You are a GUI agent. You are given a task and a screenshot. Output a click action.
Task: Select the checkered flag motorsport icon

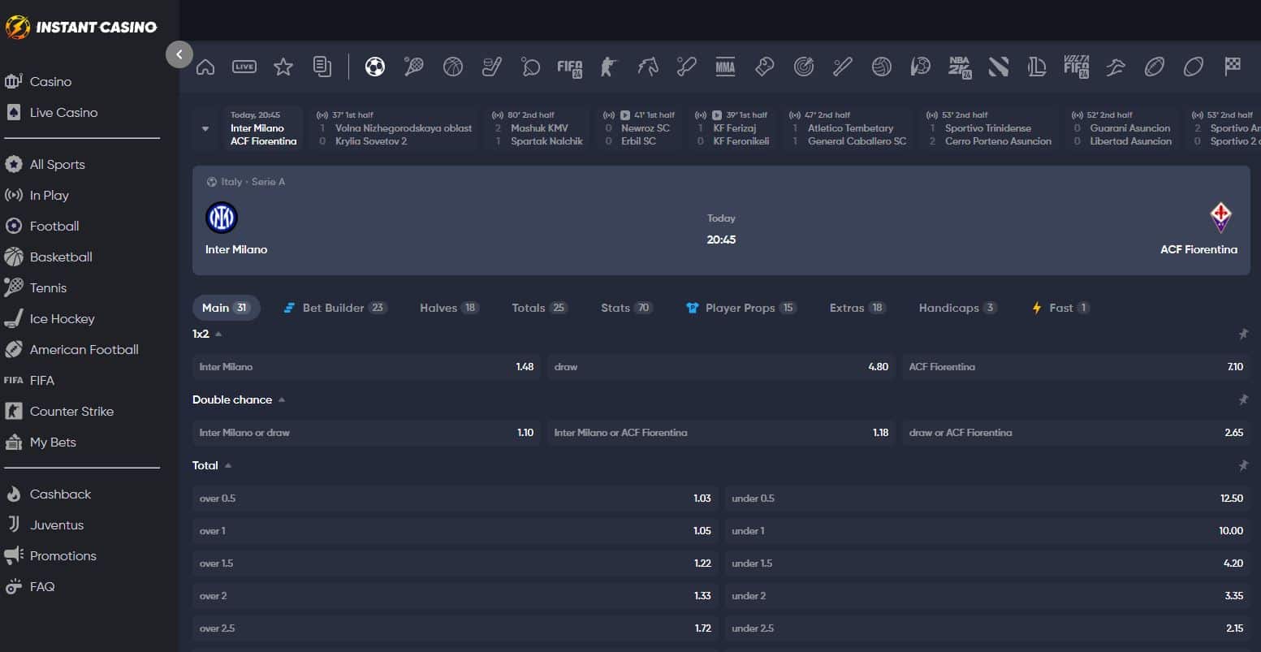point(1233,67)
